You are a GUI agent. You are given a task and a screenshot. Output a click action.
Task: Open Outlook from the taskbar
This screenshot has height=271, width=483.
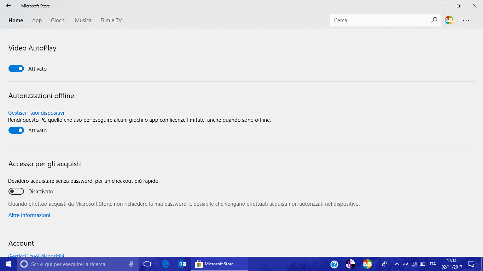pyautogui.click(x=182, y=264)
